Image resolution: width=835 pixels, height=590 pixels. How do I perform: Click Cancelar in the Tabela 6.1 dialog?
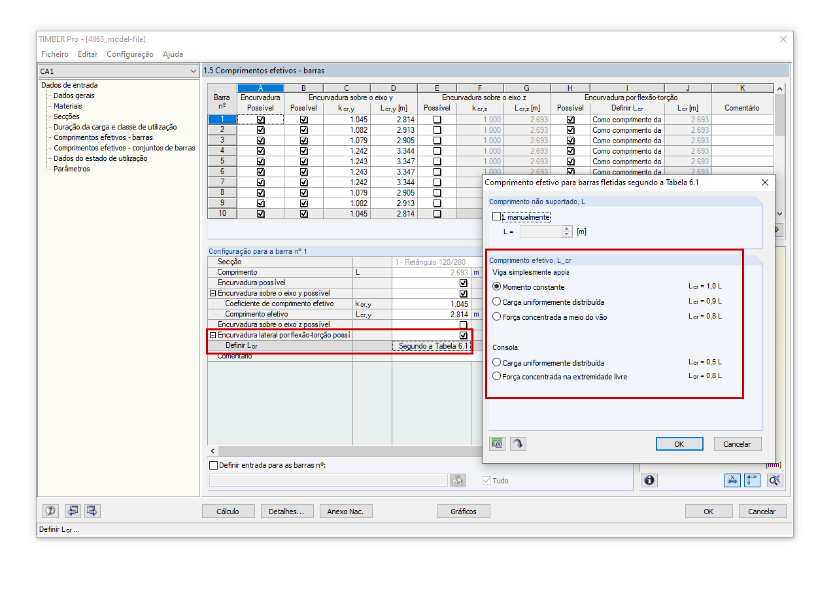coord(737,443)
